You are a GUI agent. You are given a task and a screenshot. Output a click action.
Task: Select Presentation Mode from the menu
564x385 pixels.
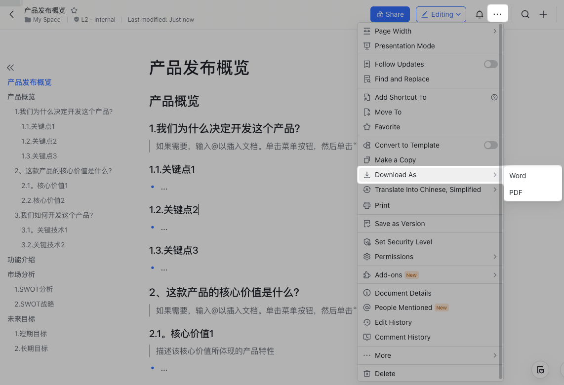click(405, 46)
